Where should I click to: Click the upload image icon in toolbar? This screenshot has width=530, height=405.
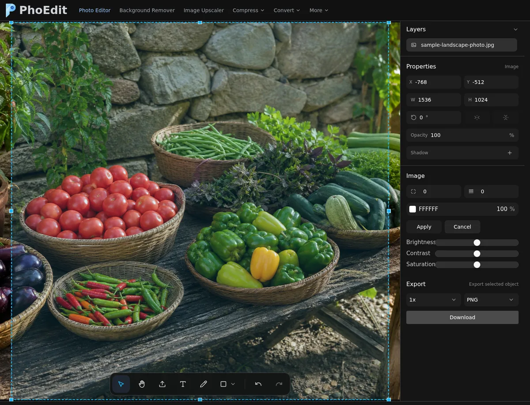(162, 384)
